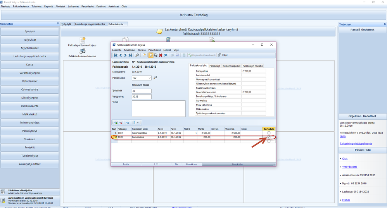Switch to Kustannuspaikat tab
This screenshot has height=208, width=387.
coord(231,66)
